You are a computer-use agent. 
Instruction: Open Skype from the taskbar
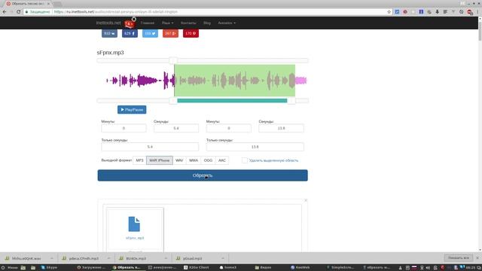click(49, 268)
